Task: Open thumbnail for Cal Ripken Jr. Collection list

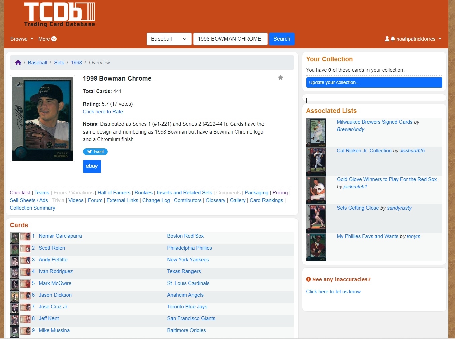Action: click(316, 161)
